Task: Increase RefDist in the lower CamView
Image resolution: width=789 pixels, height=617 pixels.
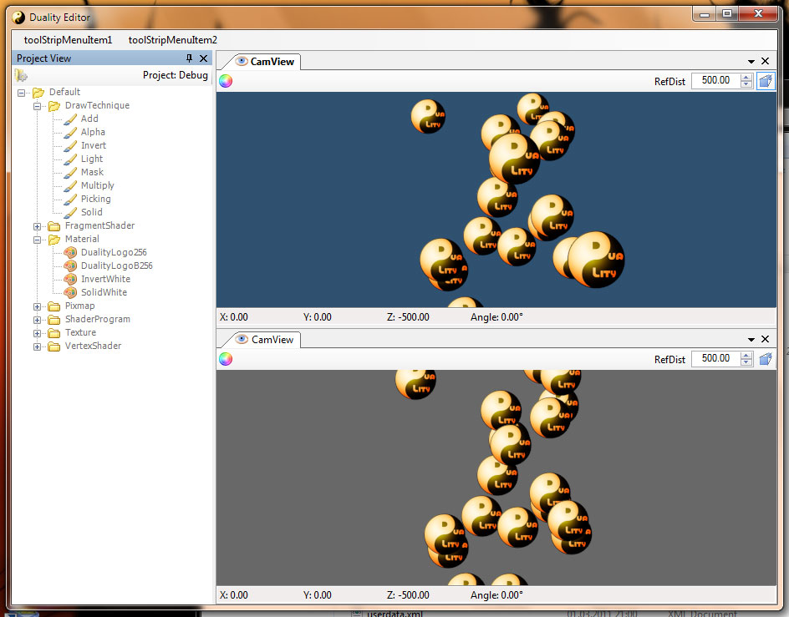Action: click(746, 356)
